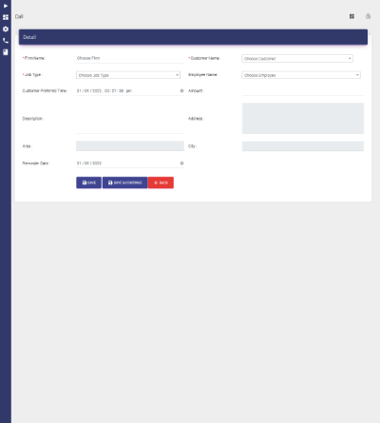Click the Amount input field
This screenshot has height=423, width=380.
(x=303, y=90)
